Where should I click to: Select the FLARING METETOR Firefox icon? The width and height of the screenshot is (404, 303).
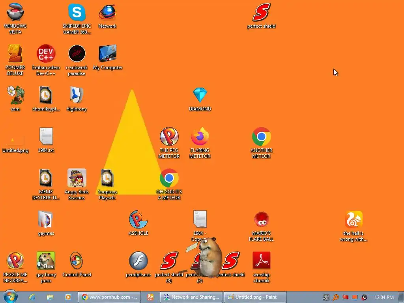click(x=200, y=143)
